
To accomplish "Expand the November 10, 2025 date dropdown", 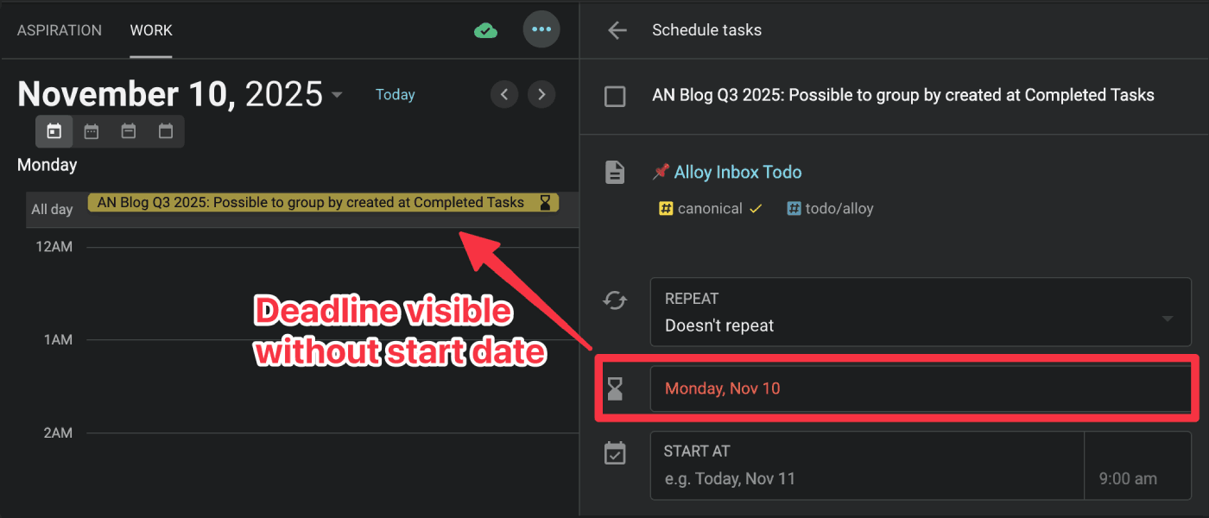I will click(337, 95).
